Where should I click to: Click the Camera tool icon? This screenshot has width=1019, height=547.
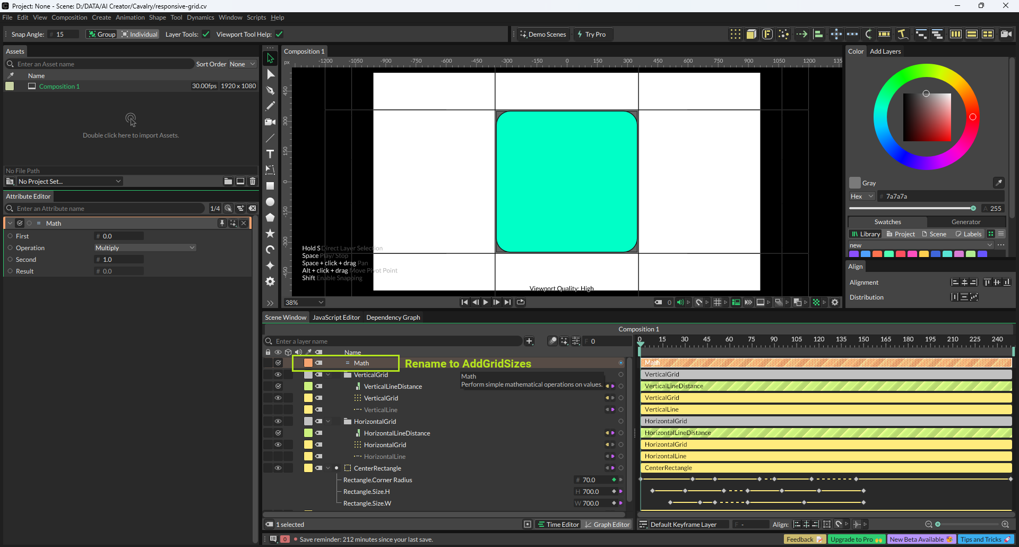[270, 122]
